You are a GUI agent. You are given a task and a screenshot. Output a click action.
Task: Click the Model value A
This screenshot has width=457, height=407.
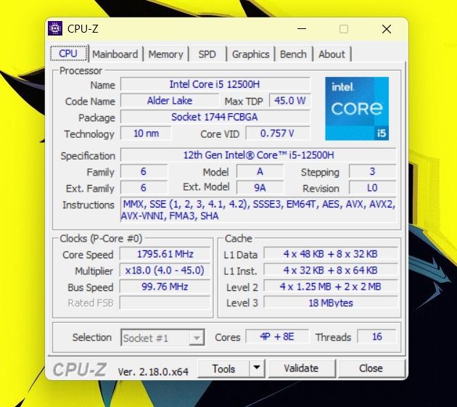(260, 171)
